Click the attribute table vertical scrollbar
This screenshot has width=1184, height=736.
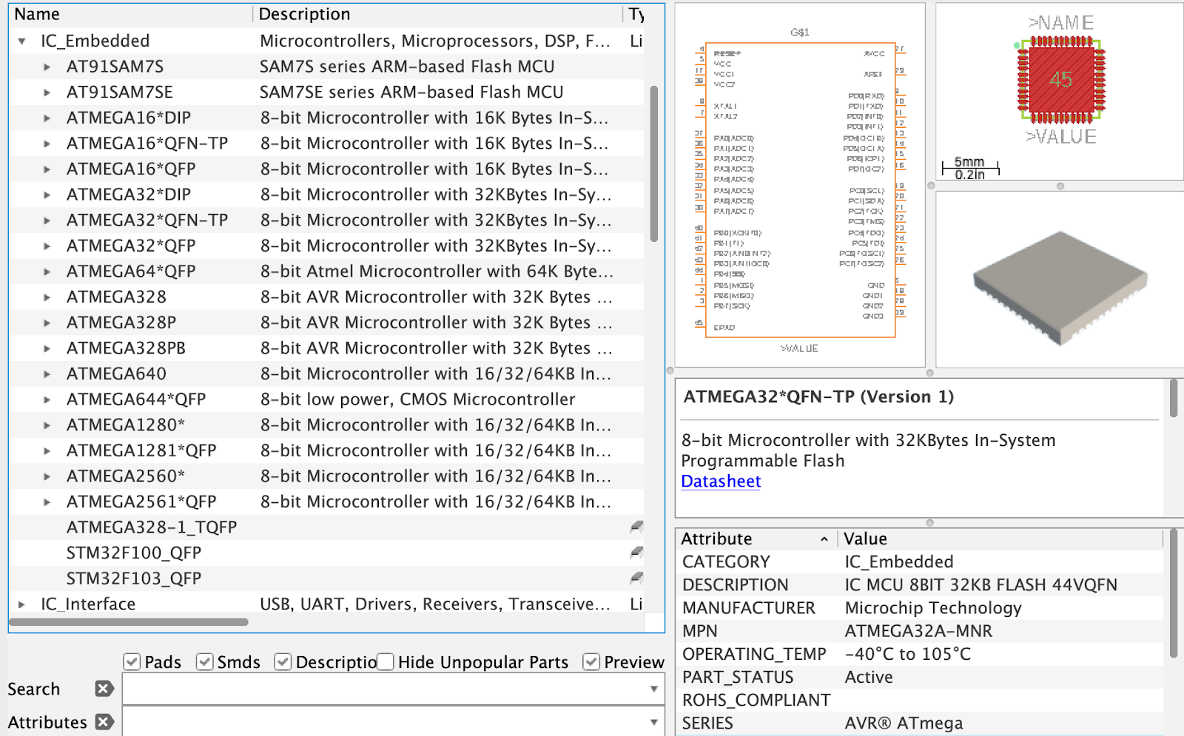pyautogui.click(x=1173, y=593)
